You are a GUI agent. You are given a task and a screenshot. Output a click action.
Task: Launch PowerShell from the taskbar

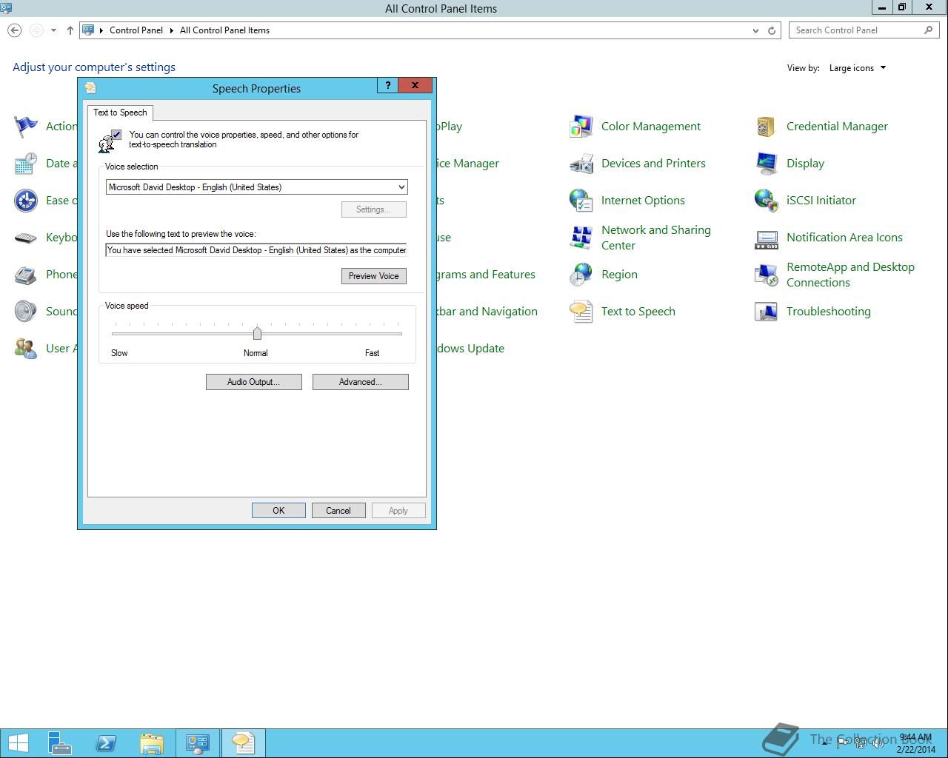106,742
